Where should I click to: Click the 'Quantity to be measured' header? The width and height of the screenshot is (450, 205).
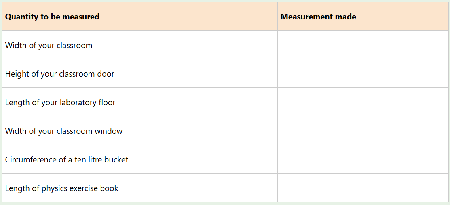coord(52,17)
